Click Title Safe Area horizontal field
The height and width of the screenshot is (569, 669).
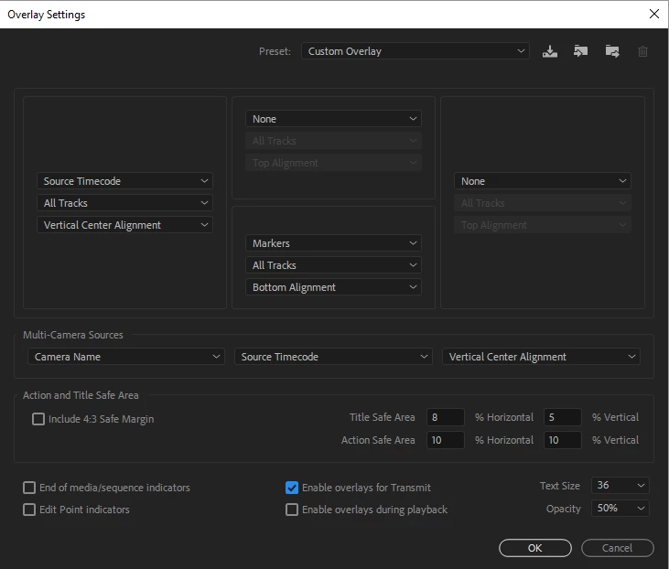445,417
